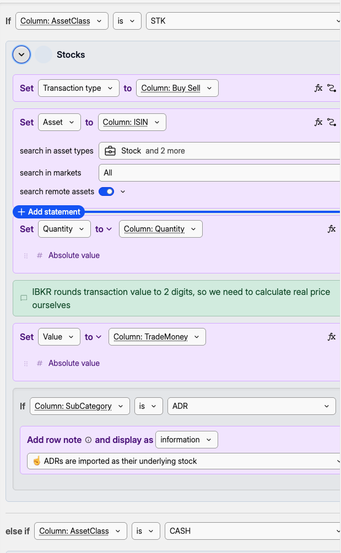This screenshot has width=341, height=553.
Task: Click the circular color swatch beside Stocks
Action: pyautogui.click(x=44, y=54)
